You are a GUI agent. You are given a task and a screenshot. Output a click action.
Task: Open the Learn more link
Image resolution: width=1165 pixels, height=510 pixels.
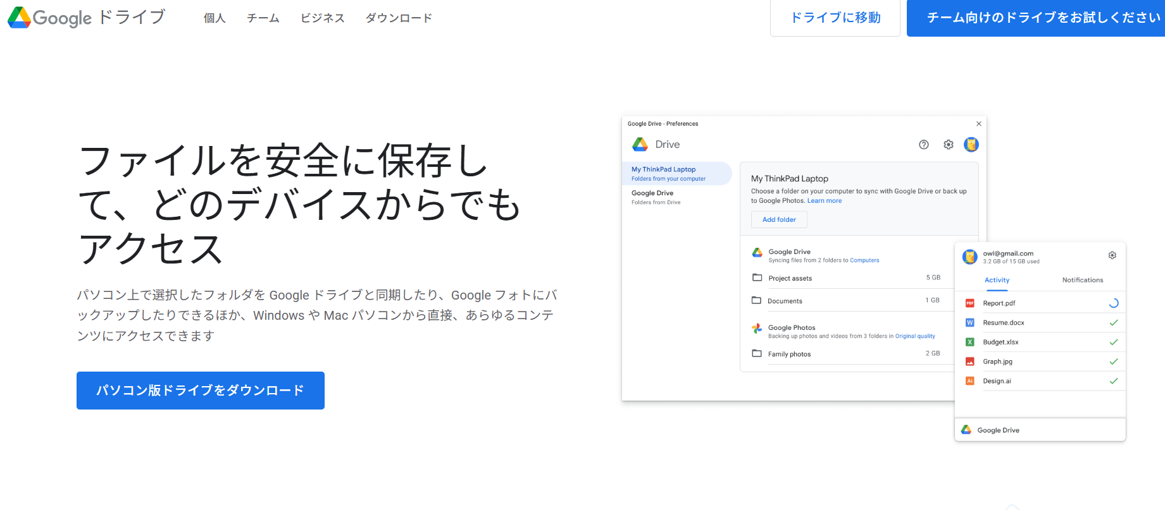[x=825, y=201]
